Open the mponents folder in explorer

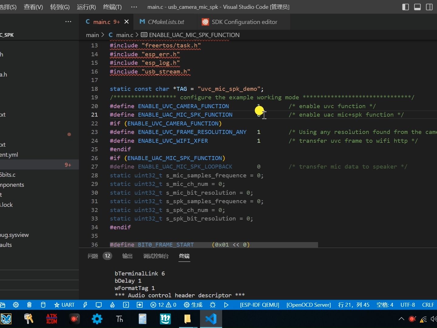pyautogui.click(x=39, y=185)
